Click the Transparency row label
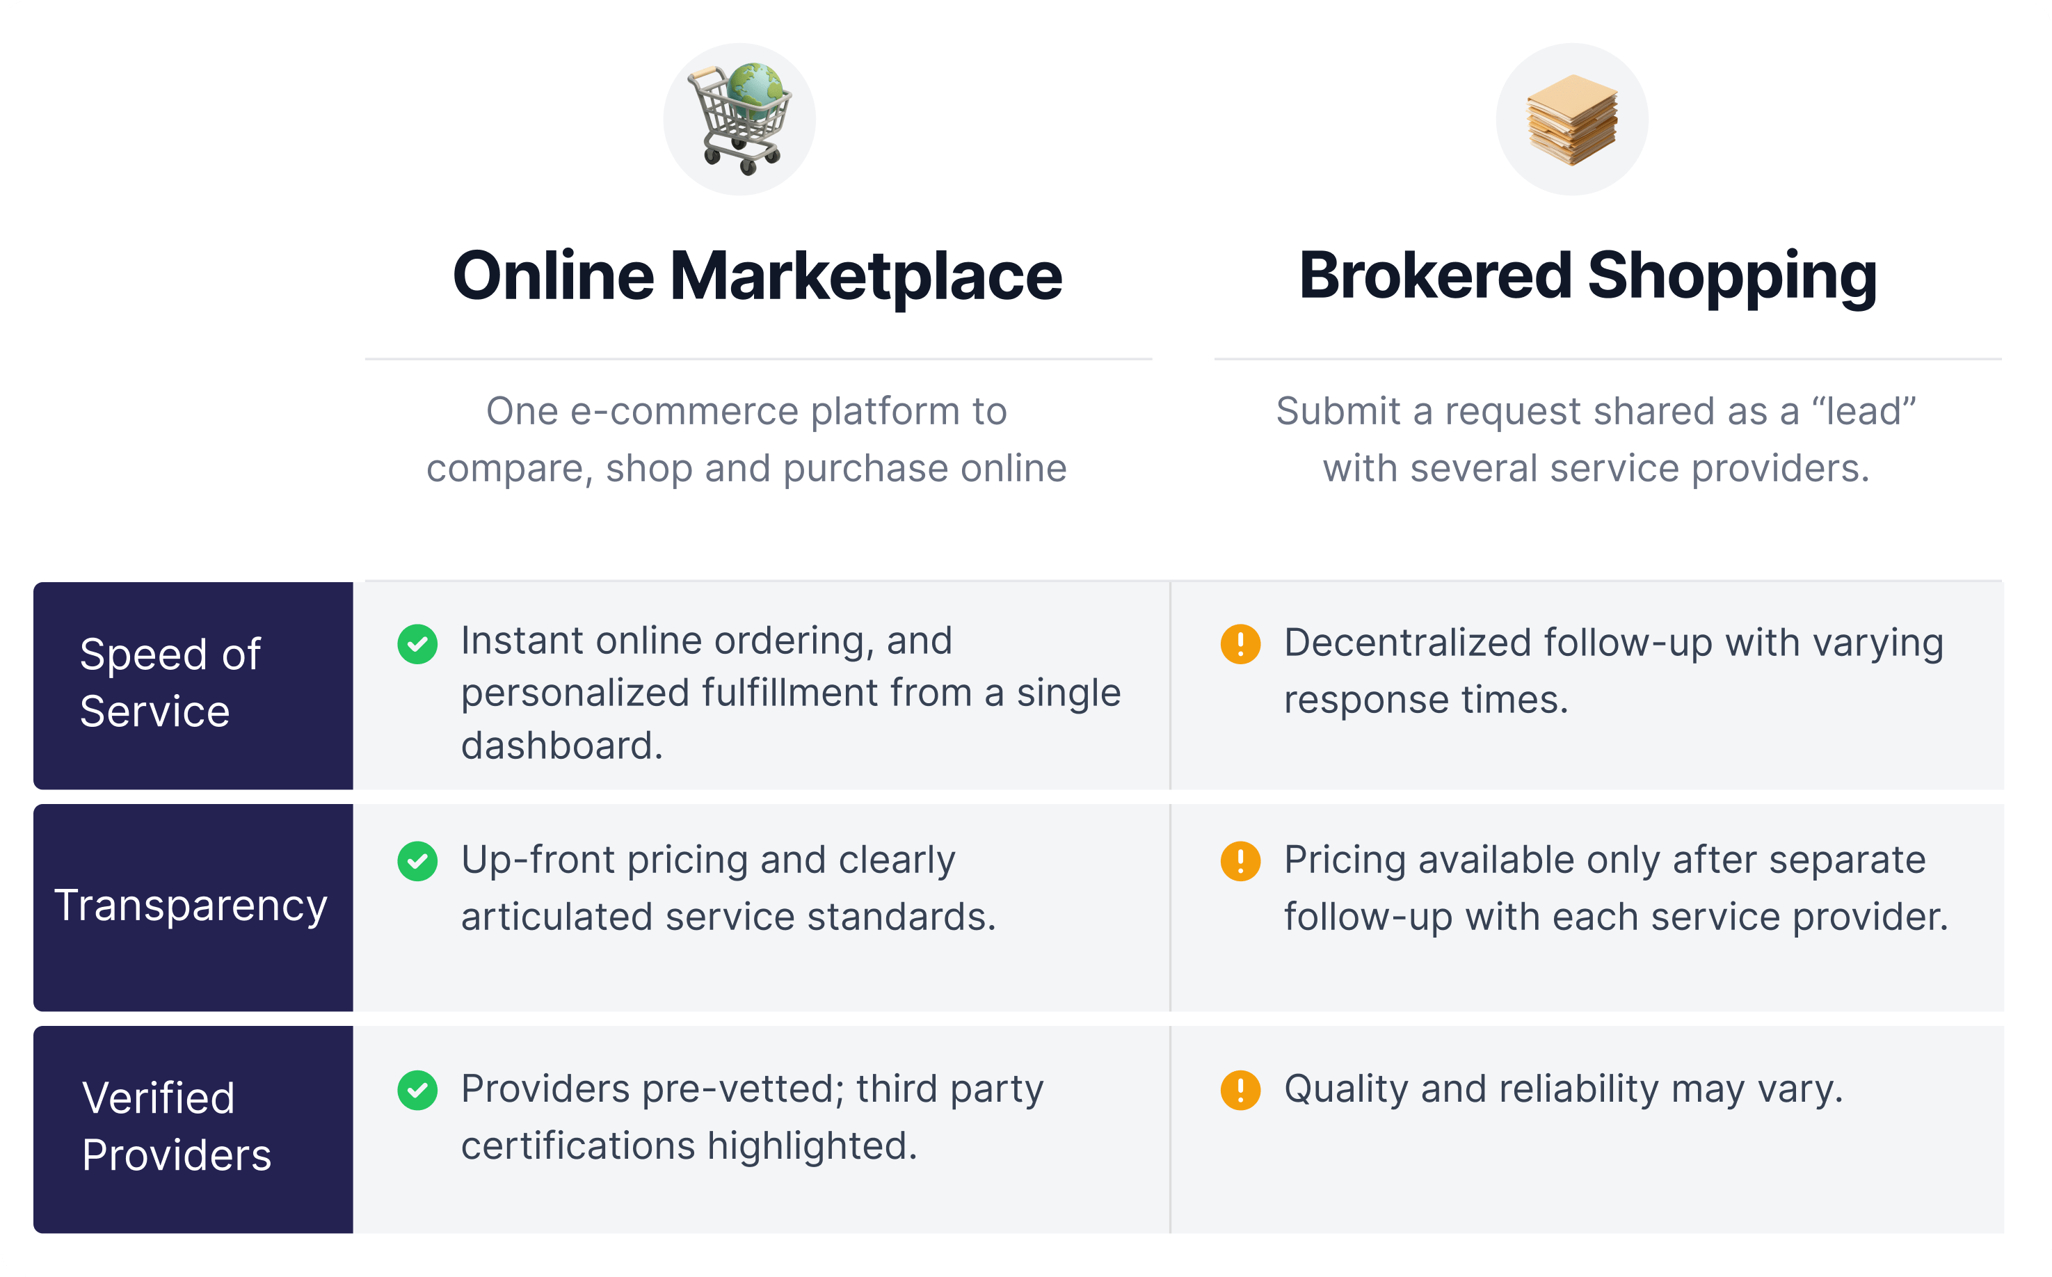Image resolution: width=2052 pixels, height=1277 pixels. [191, 906]
